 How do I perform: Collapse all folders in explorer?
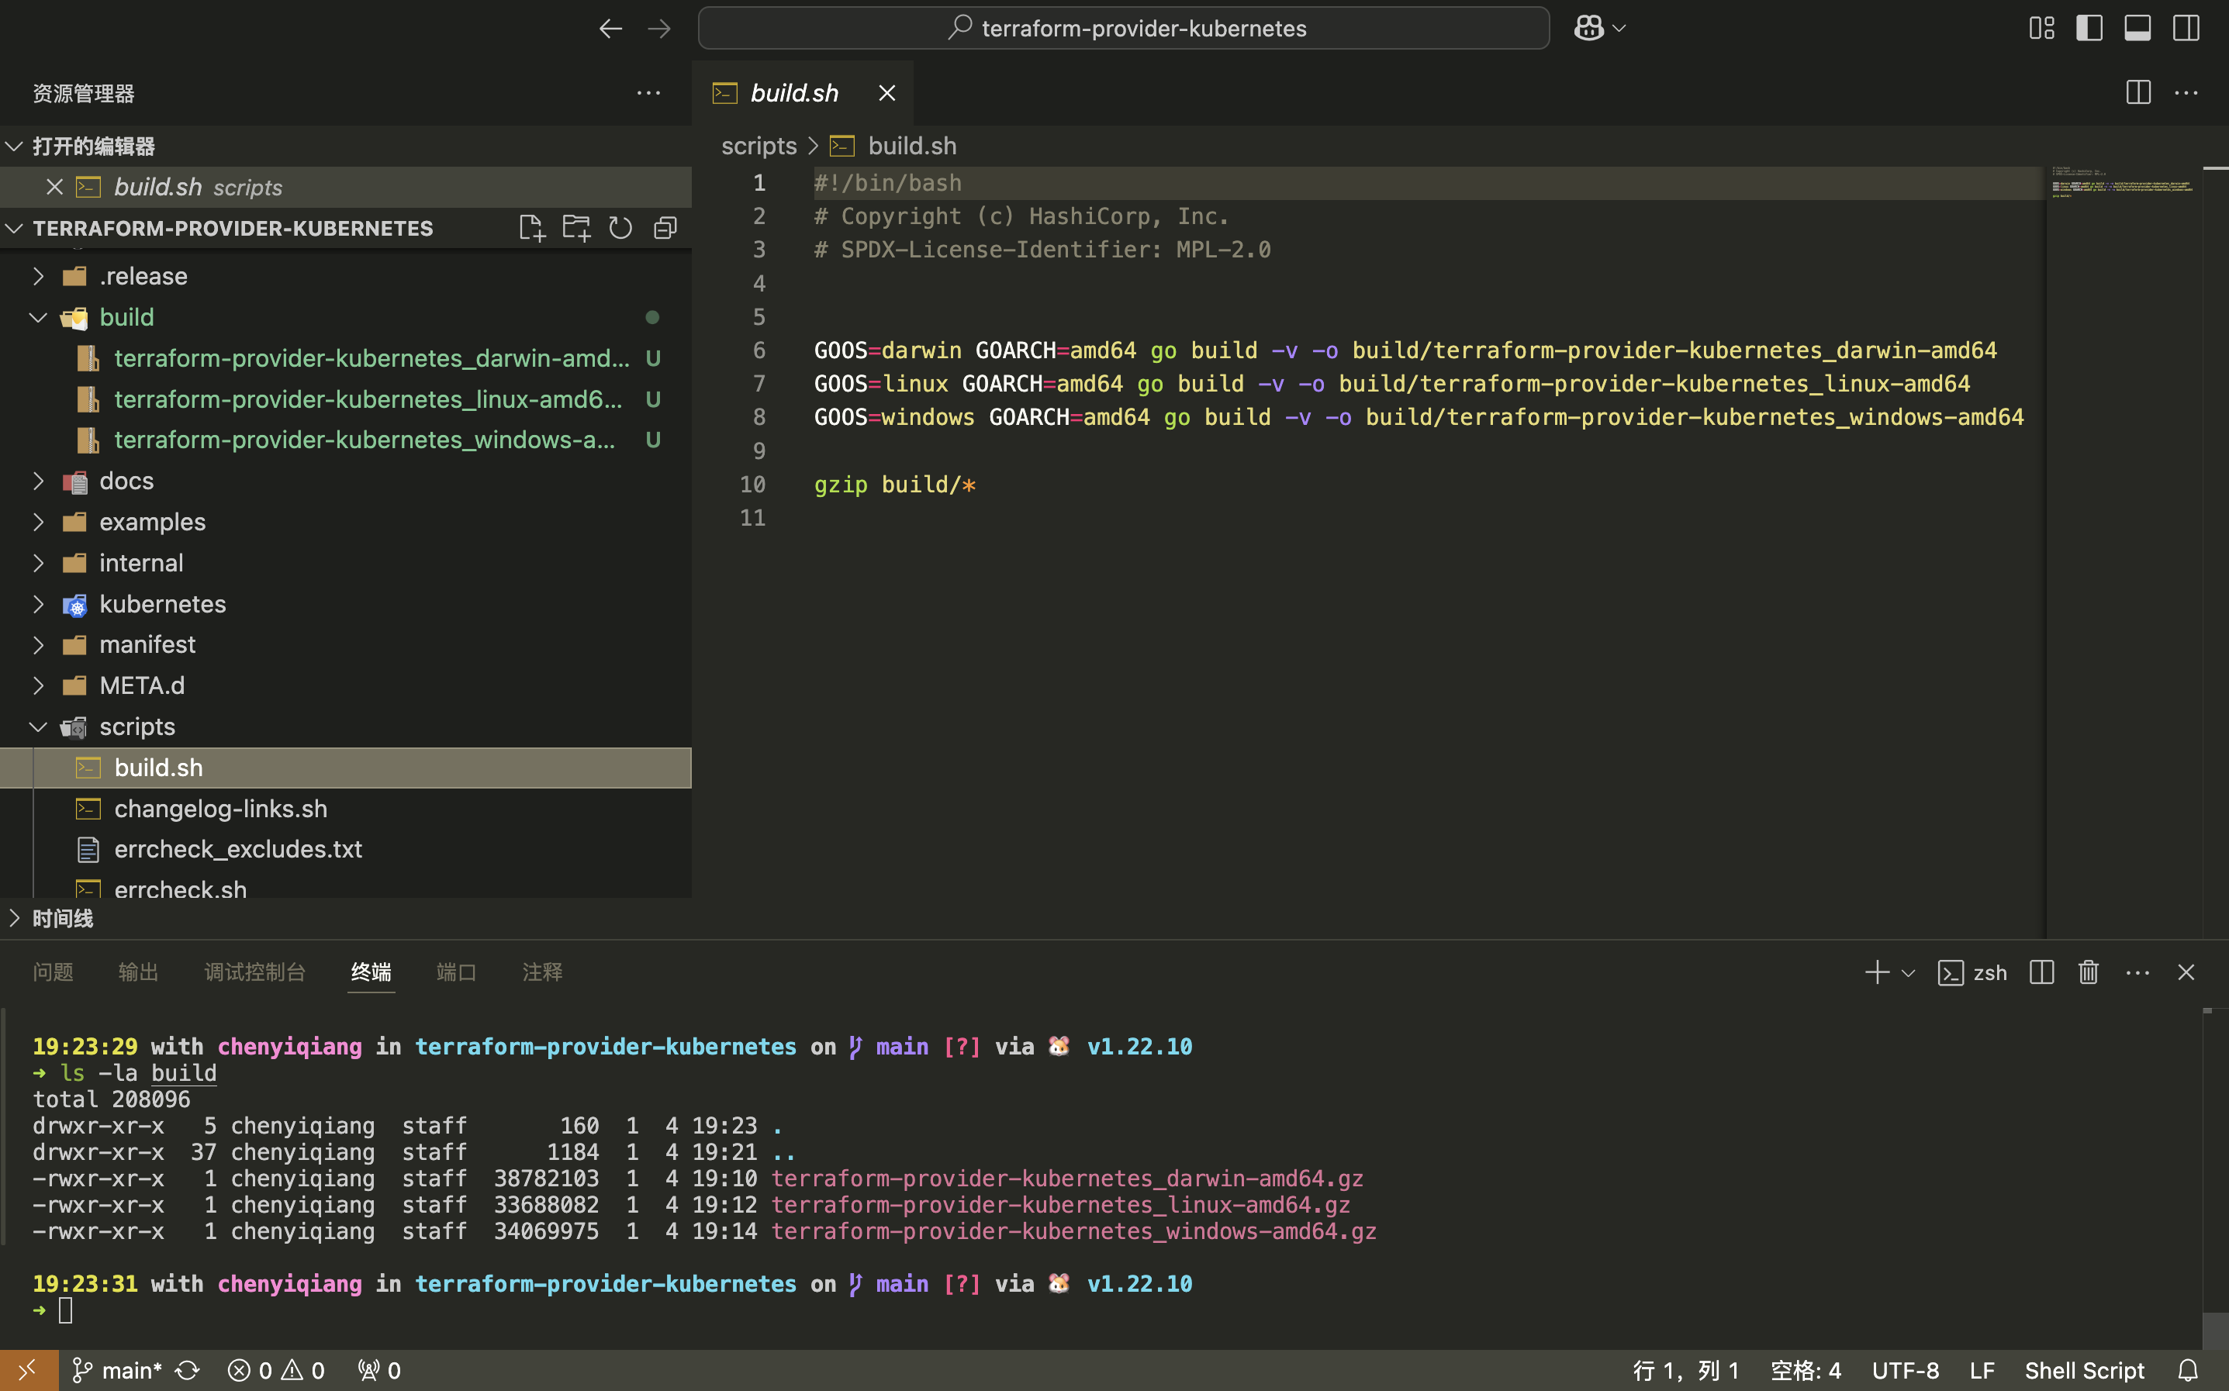(x=665, y=228)
